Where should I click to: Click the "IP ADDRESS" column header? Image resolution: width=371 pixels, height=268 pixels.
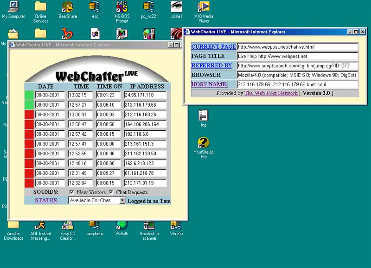coord(147,86)
